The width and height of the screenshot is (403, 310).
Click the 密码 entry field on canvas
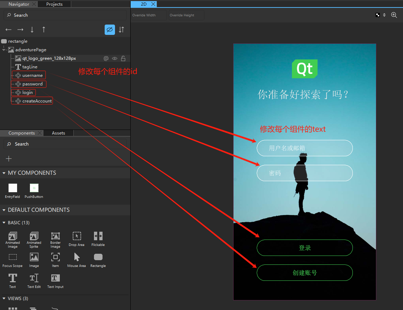304,173
